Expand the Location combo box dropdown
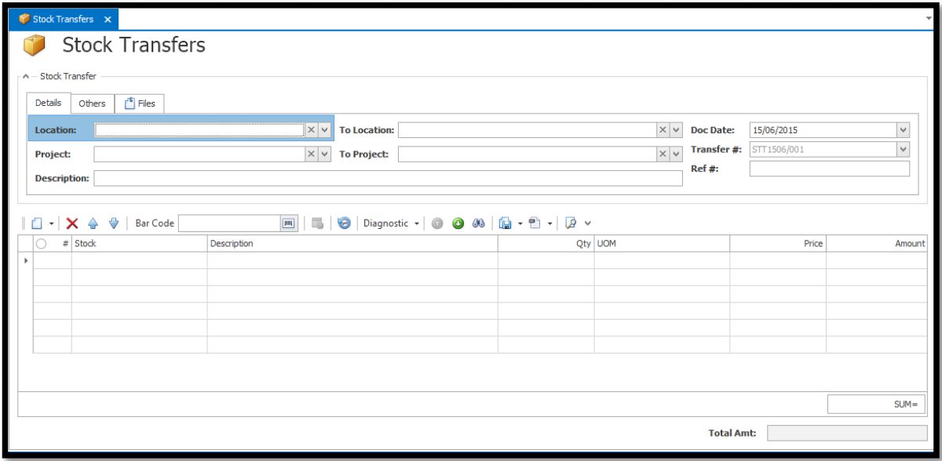Image resolution: width=942 pixels, height=461 pixels. [x=324, y=129]
